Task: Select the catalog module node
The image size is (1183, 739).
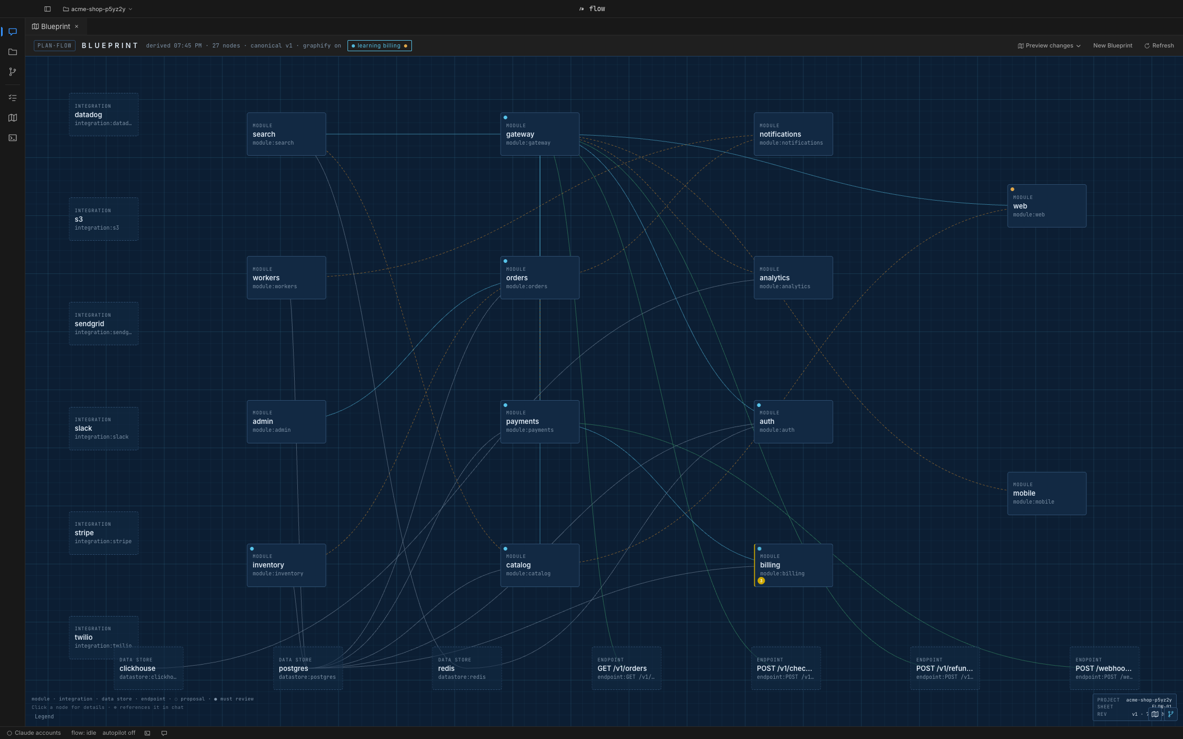Action: (540, 565)
